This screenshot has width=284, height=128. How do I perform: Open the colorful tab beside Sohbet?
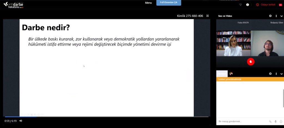point(231,74)
